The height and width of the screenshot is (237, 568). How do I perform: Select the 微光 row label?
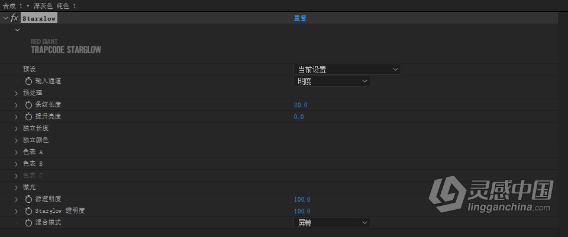click(29, 187)
